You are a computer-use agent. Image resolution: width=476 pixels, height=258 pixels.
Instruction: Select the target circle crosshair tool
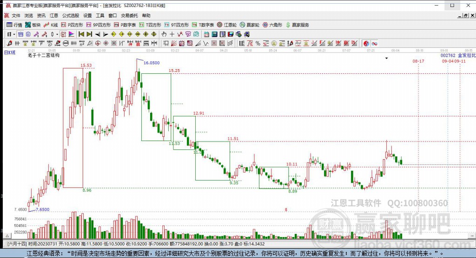coord(98,43)
